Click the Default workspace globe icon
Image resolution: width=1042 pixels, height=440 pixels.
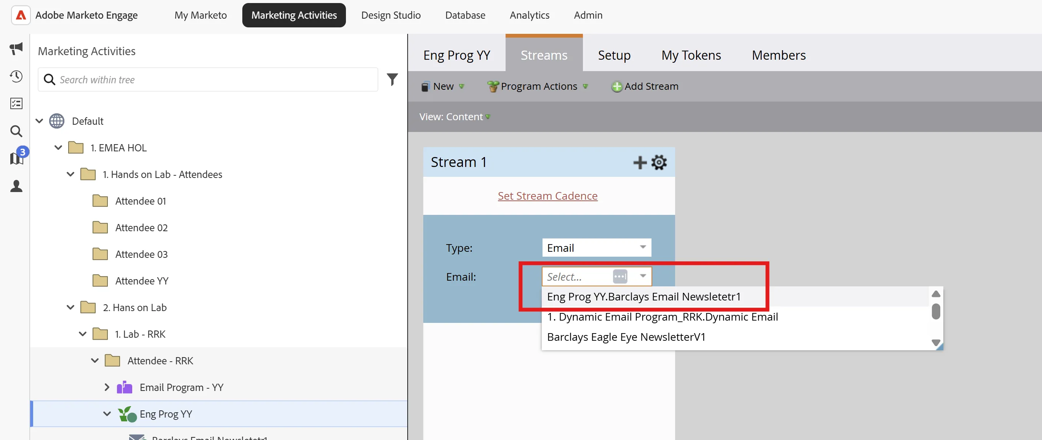tap(57, 121)
